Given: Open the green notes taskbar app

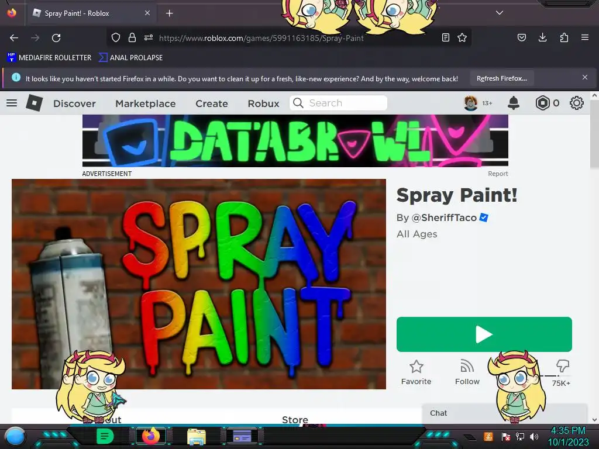Looking at the screenshot, I should 105,436.
